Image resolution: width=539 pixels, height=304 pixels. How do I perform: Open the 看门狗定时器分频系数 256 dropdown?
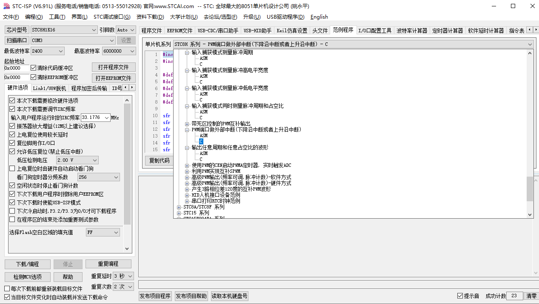[x=98, y=177]
